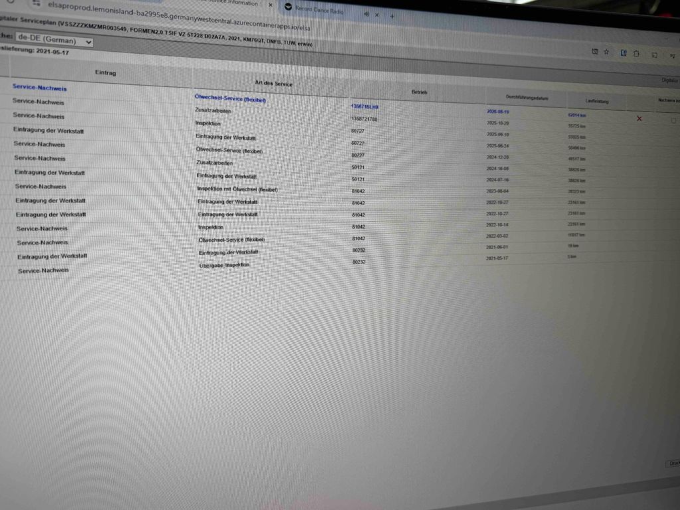Click the Laufleistung column header

tap(597, 101)
